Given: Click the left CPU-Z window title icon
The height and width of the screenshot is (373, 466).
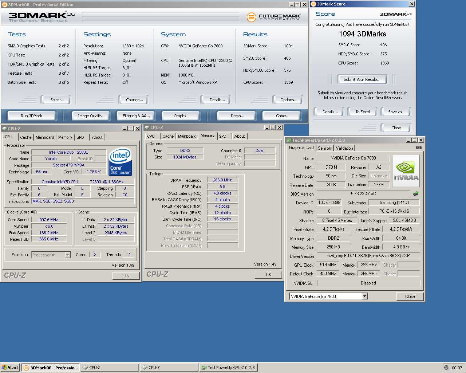Looking at the screenshot, I should click(x=4, y=129).
